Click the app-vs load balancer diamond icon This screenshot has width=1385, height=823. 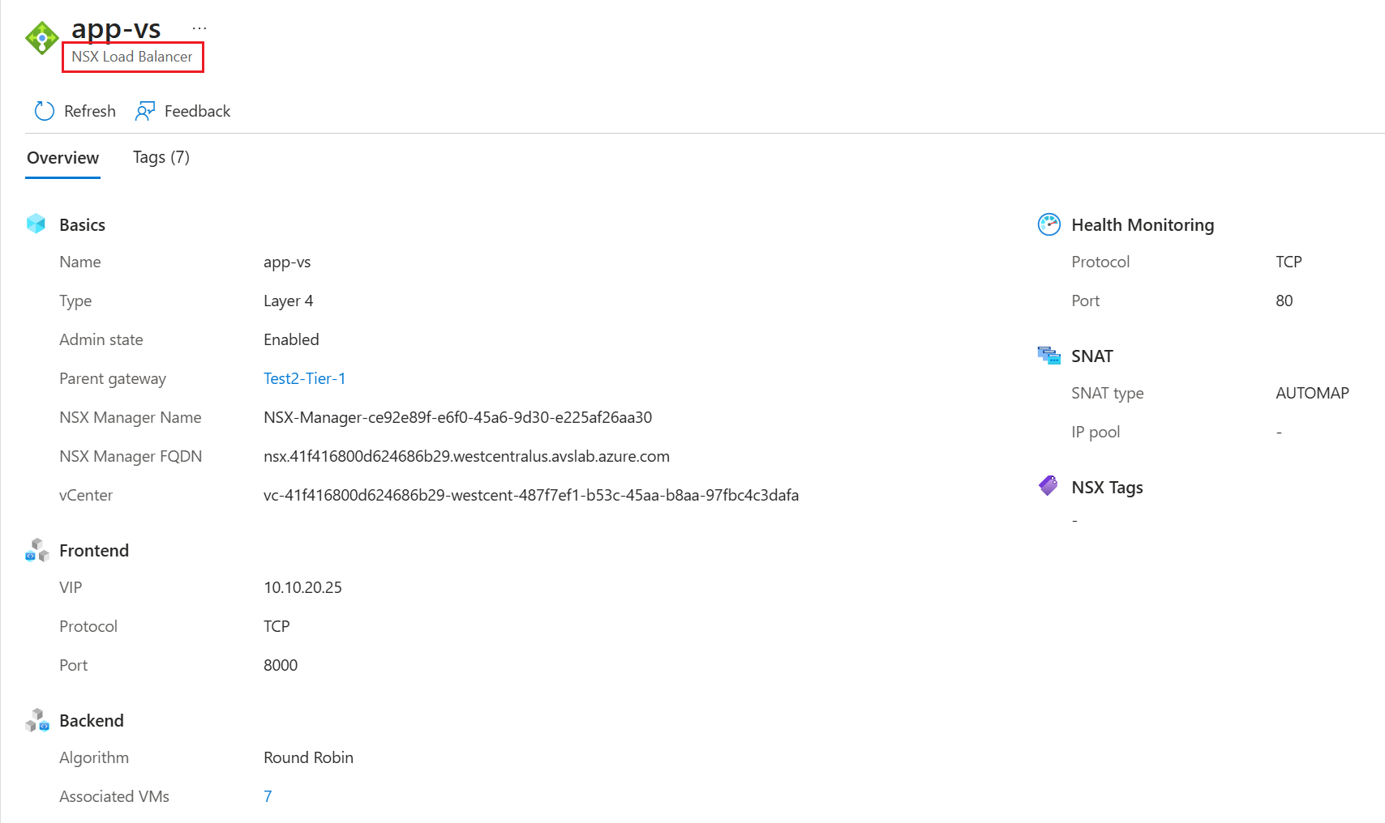42,38
